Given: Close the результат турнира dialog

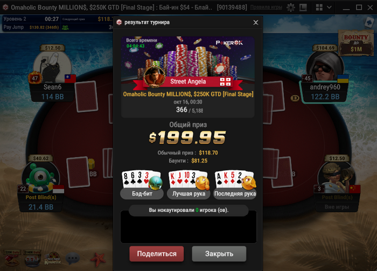Looking at the screenshot, I should [x=256, y=23].
